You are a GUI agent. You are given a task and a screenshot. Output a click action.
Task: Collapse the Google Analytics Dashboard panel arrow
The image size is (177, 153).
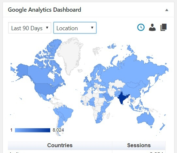[167, 10]
